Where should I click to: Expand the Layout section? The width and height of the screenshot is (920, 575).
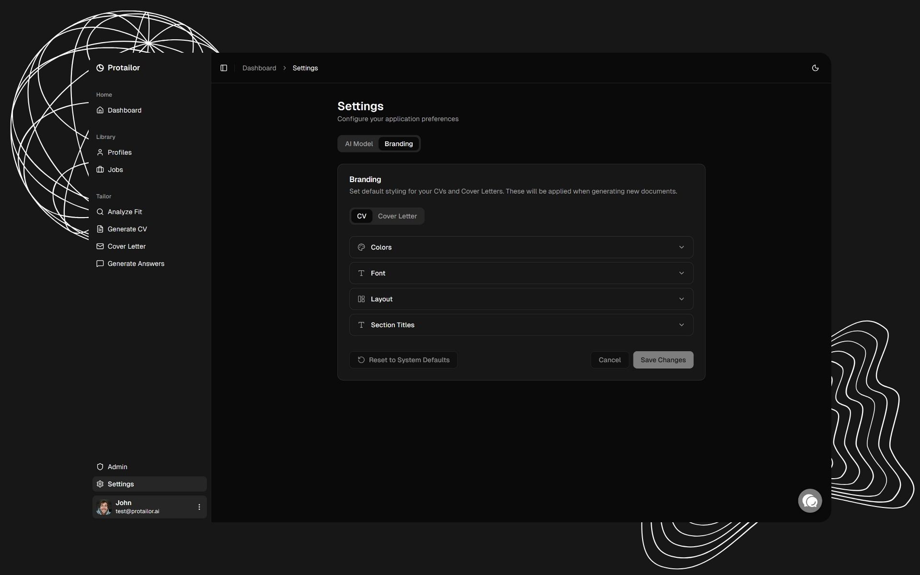coord(521,299)
